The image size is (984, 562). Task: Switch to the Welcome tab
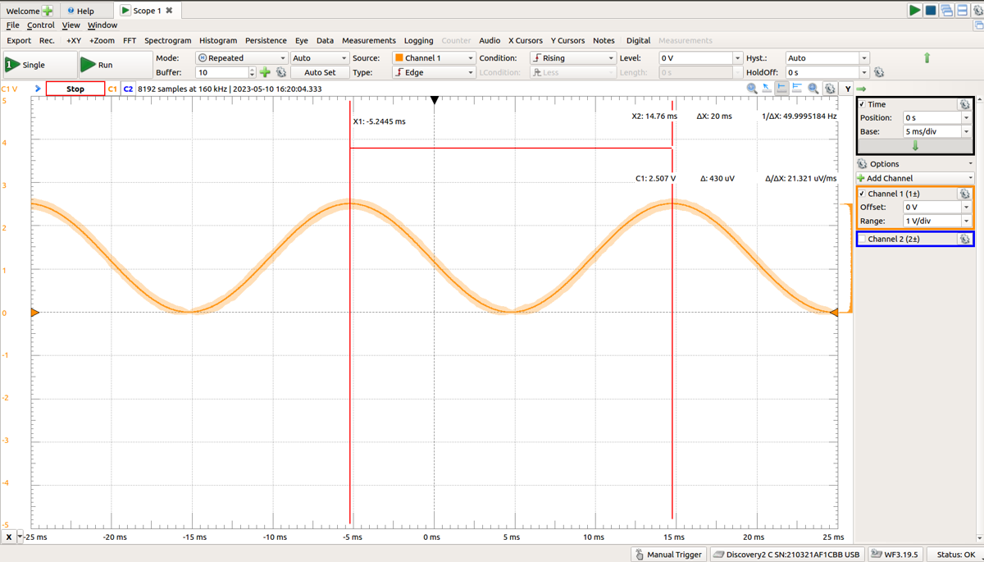pos(24,10)
